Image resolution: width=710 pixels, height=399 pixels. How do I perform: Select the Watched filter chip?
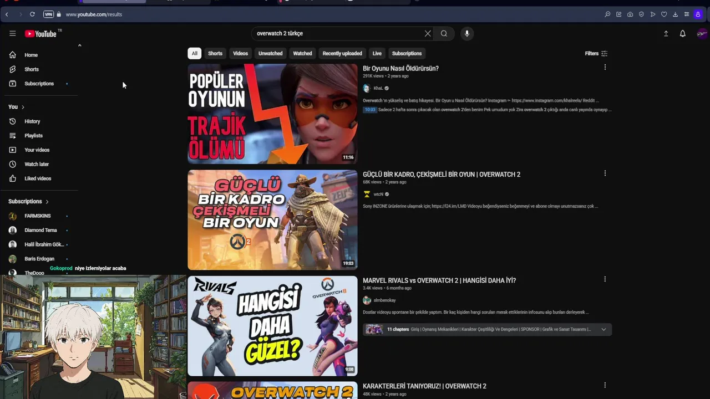click(302, 54)
